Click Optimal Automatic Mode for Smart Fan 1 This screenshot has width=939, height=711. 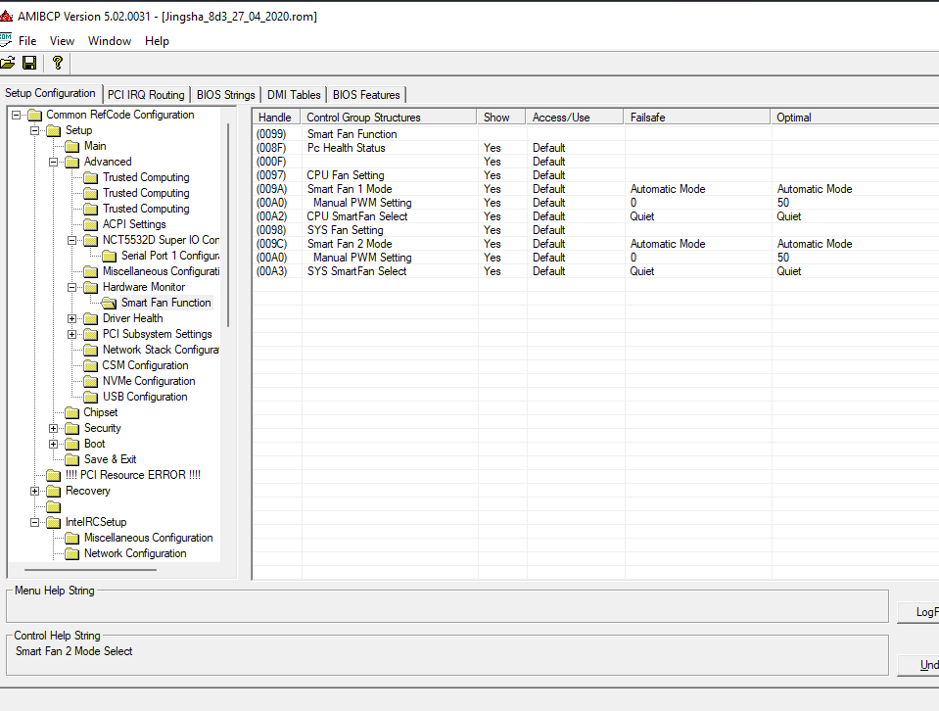point(815,189)
